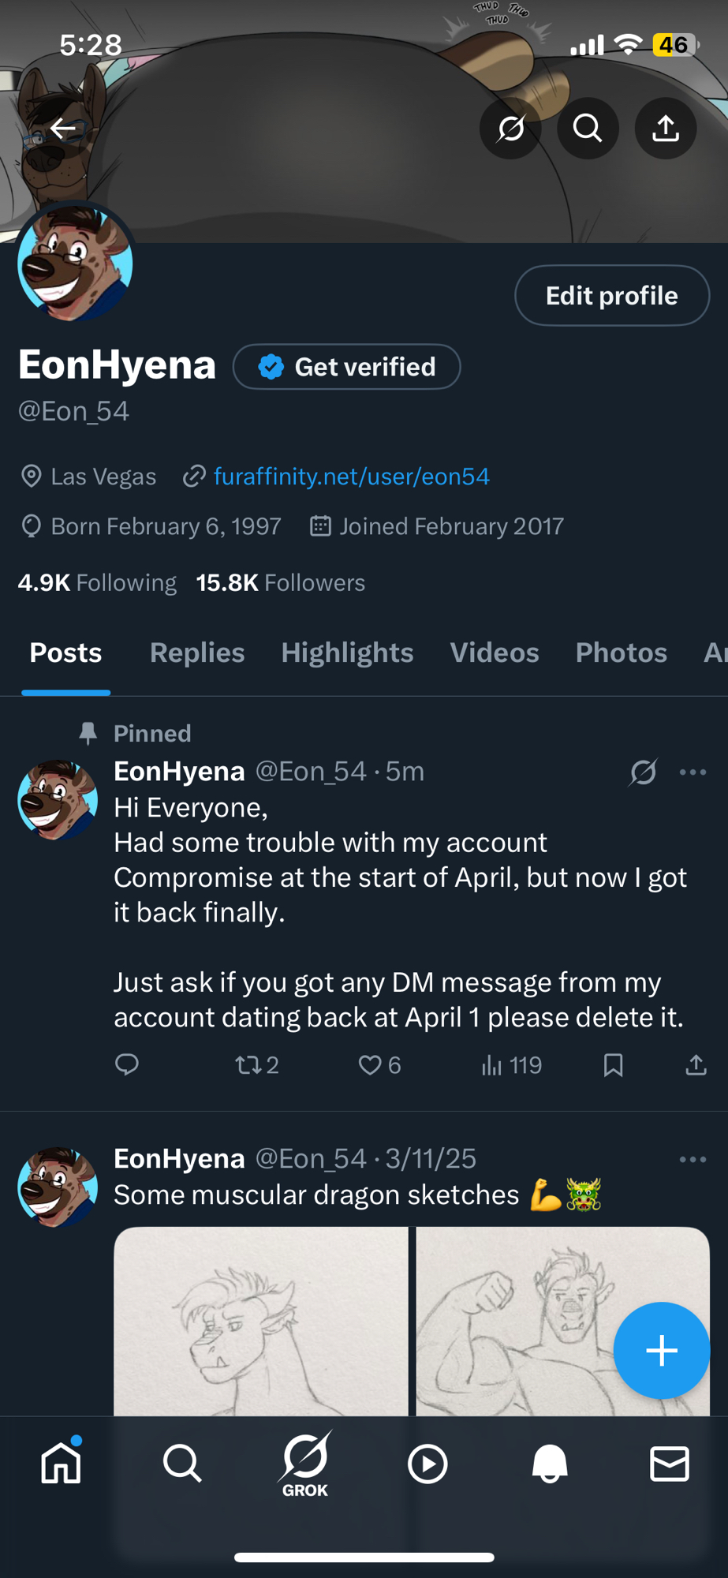The width and height of the screenshot is (728, 1578).
Task: Open the video play tab icon
Action: coord(427,1464)
